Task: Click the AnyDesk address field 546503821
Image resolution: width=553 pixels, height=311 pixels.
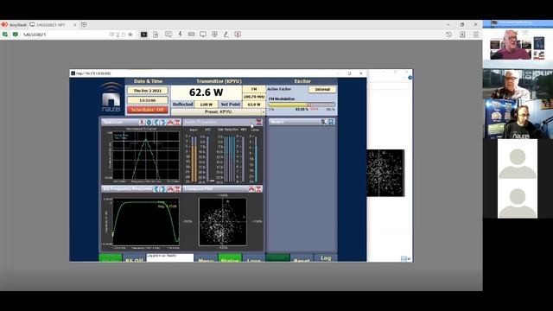Action: click(x=63, y=35)
